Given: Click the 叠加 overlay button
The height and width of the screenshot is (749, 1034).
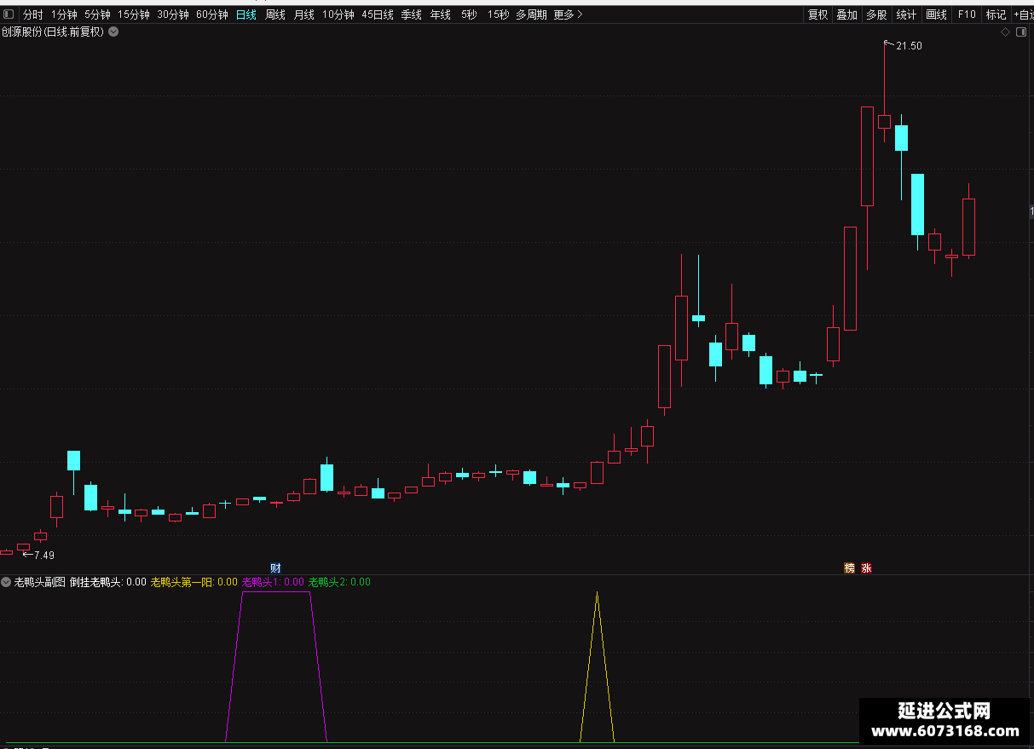Looking at the screenshot, I should point(846,14).
